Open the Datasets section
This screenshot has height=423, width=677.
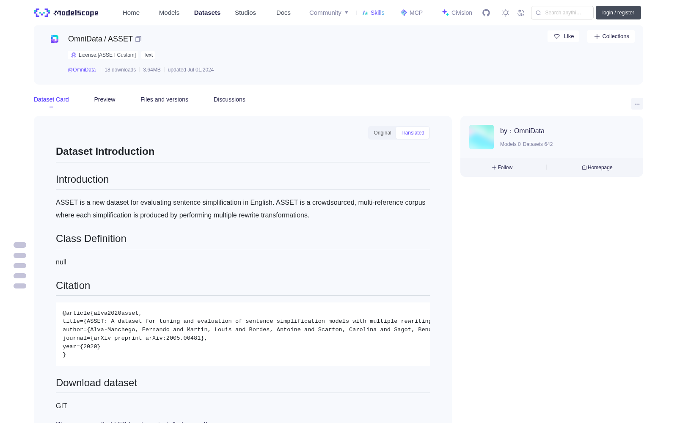[207, 13]
